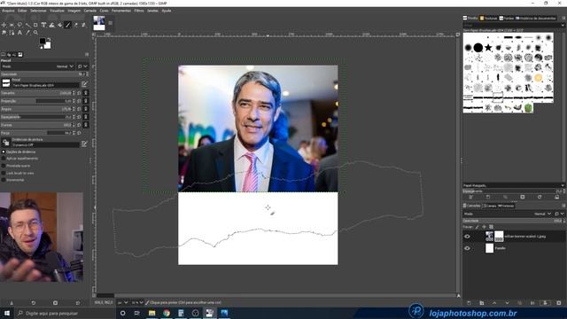Viewport: 567px width, 319px height.
Task: Select the Zoom magnifier tool
Action: 35,33
